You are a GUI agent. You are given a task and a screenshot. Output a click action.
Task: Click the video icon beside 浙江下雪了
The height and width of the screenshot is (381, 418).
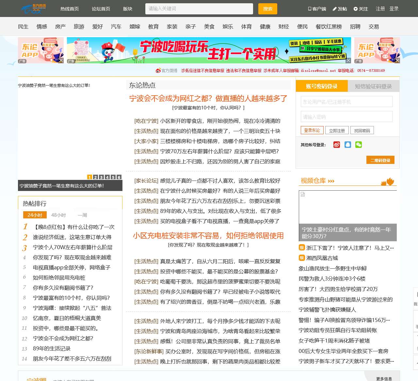302,247
